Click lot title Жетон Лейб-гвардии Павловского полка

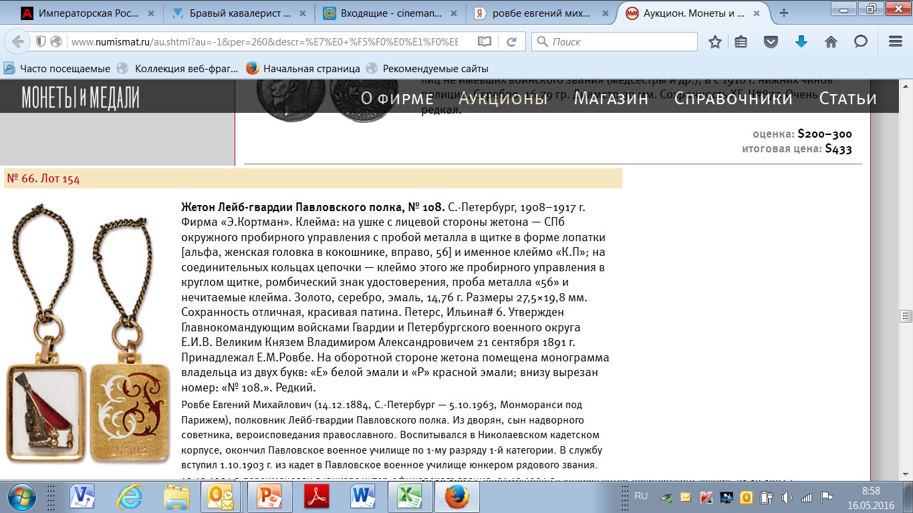point(313,207)
